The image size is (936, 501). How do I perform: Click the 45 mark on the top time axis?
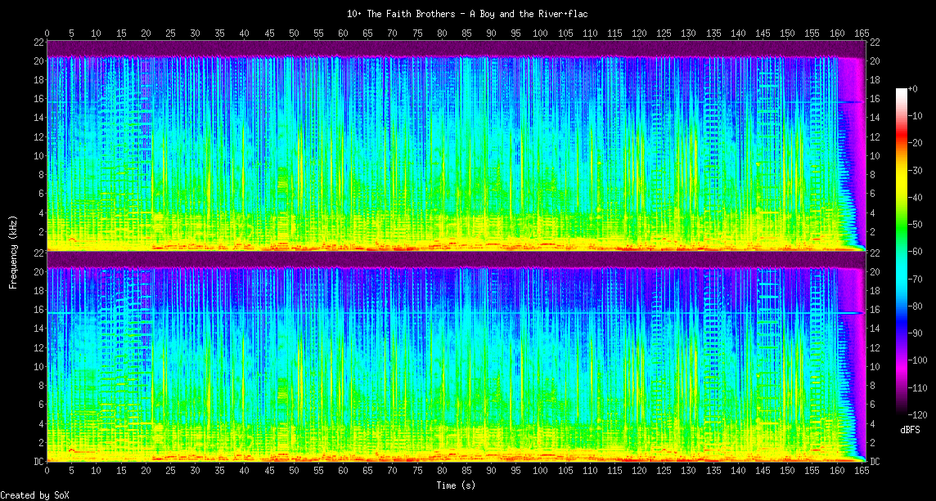pos(269,33)
